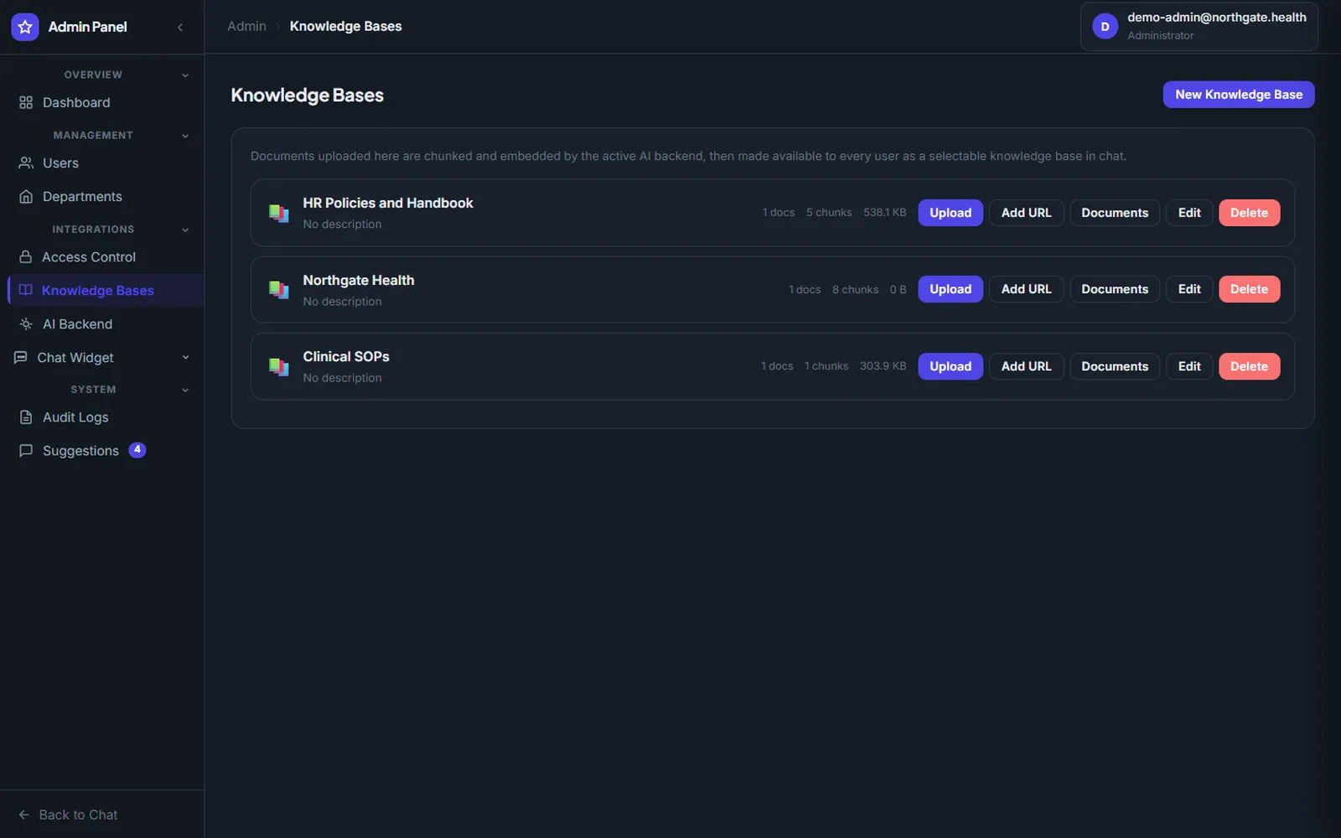Click the Knowledge Bases book icon
Image resolution: width=1341 pixels, height=838 pixels.
[26, 290]
